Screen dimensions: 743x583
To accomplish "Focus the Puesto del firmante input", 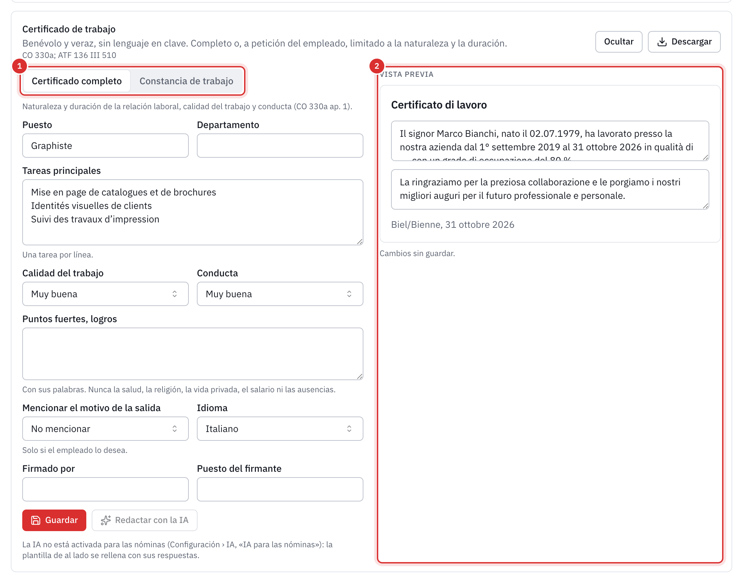I will tap(280, 489).
